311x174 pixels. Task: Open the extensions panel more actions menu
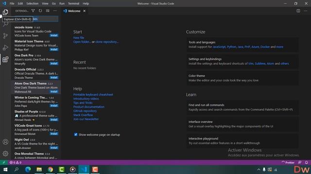(55, 11)
